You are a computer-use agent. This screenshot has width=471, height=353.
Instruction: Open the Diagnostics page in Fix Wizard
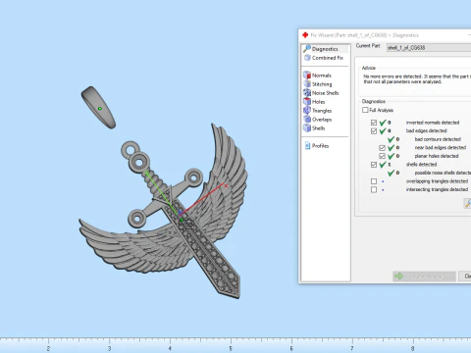pyautogui.click(x=325, y=49)
